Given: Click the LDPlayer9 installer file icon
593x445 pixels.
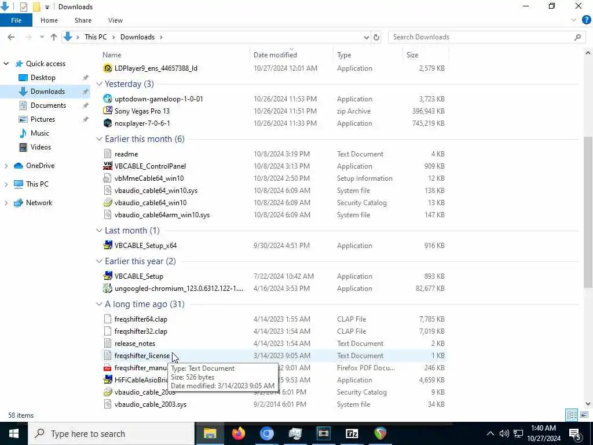Looking at the screenshot, I should point(108,68).
